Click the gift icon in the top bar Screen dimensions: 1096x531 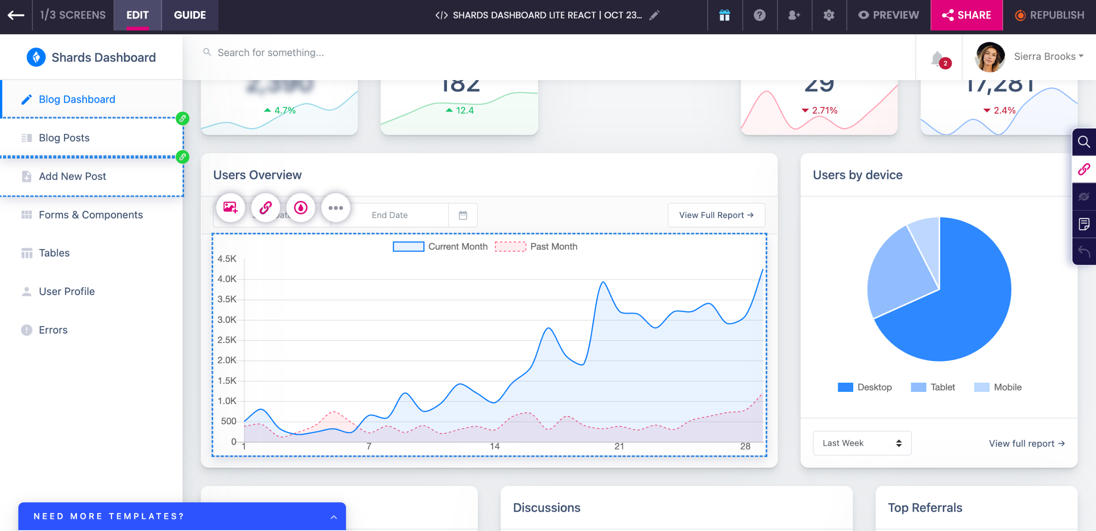tap(724, 15)
